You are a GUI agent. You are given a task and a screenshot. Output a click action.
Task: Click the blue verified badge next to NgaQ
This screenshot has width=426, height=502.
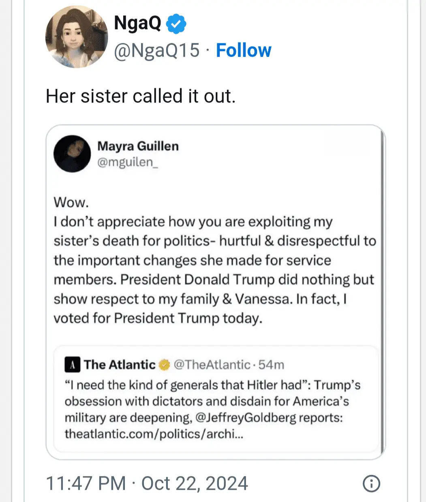(176, 24)
